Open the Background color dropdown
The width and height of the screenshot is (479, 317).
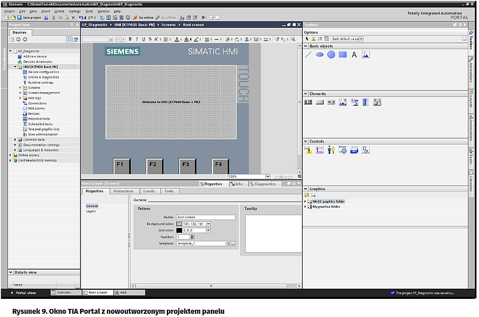pyautogui.click(x=208, y=224)
